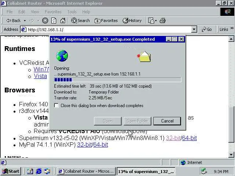Refresh the page using the Refresh icon
This screenshot has height=176, width=235.
click(54, 21)
